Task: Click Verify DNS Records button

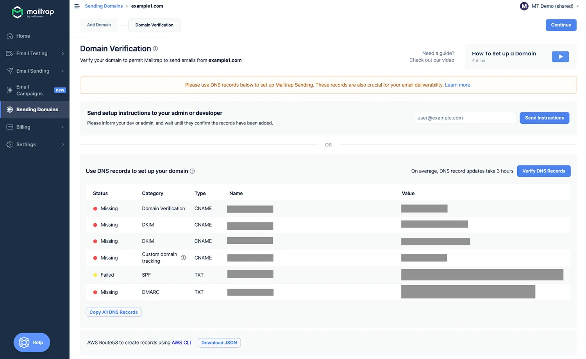Action: (x=544, y=171)
